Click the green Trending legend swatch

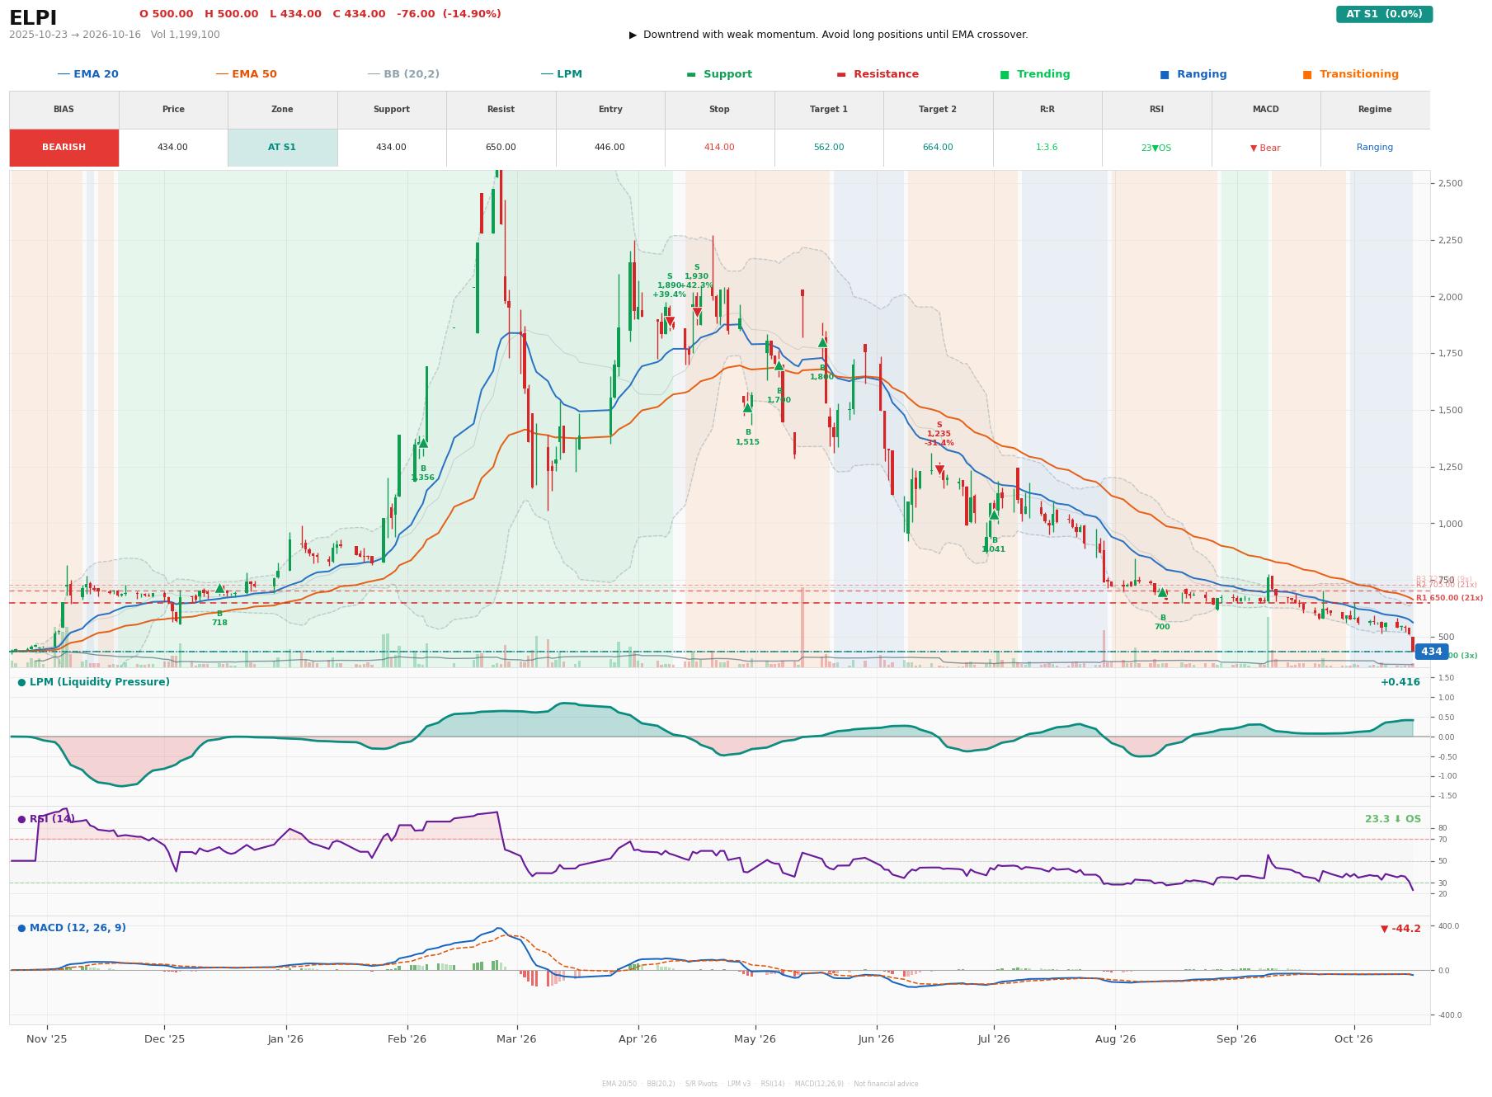(1005, 74)
